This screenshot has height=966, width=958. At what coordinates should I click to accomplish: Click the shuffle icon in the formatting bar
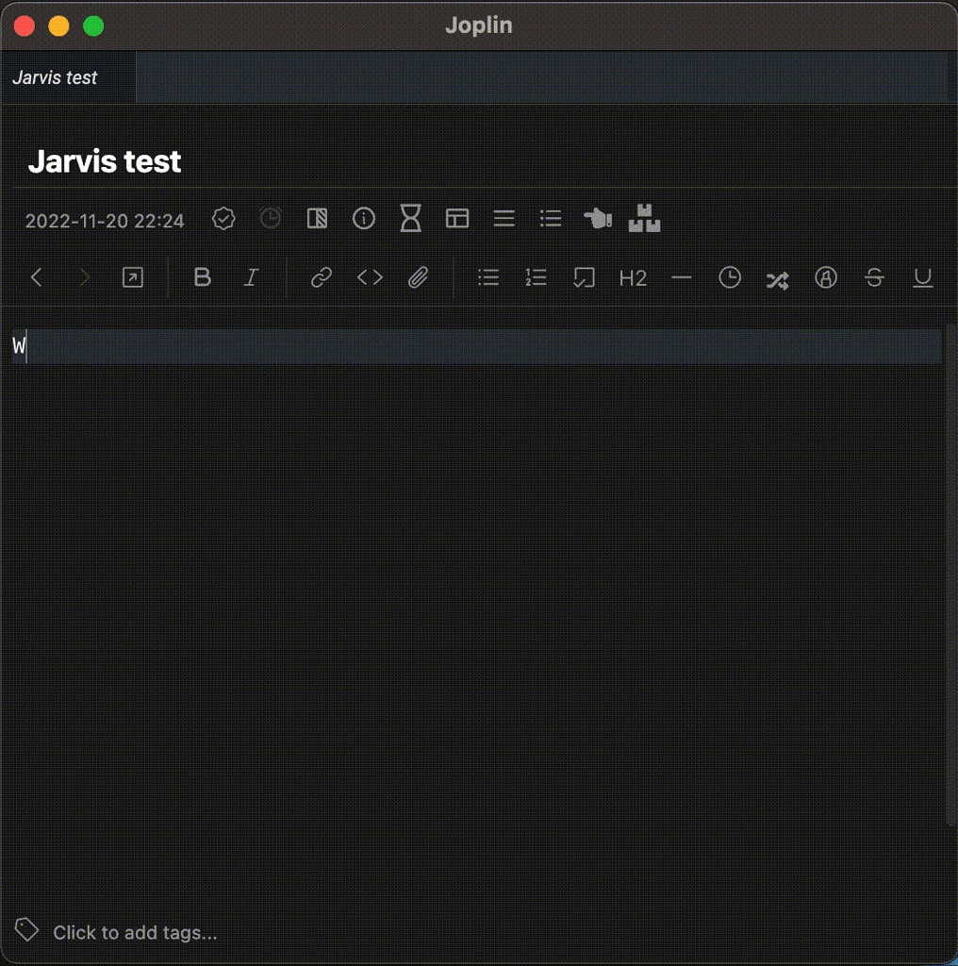point(778,277)
